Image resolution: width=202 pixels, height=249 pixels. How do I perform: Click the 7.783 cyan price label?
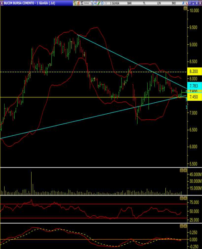[x=194, y=86]
